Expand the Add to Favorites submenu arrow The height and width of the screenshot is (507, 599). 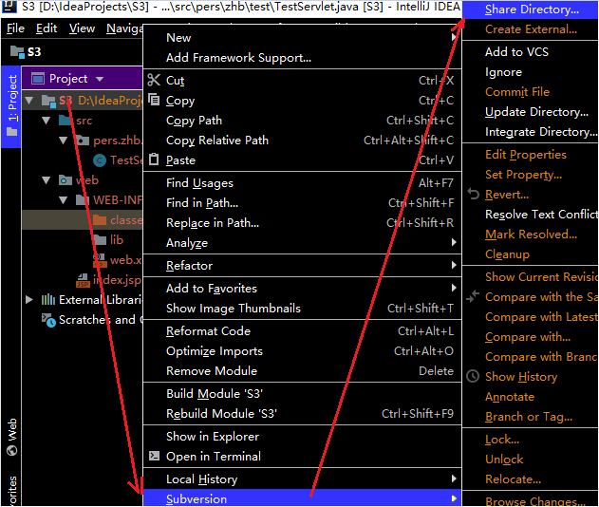454,288
